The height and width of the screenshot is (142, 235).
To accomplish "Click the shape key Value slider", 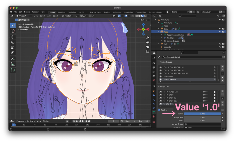I will point(202,114).
